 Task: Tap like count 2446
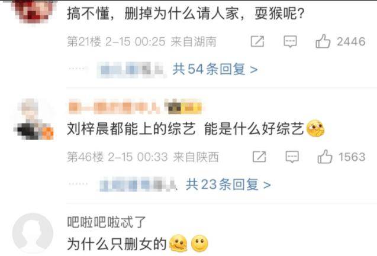coord(351,41)
